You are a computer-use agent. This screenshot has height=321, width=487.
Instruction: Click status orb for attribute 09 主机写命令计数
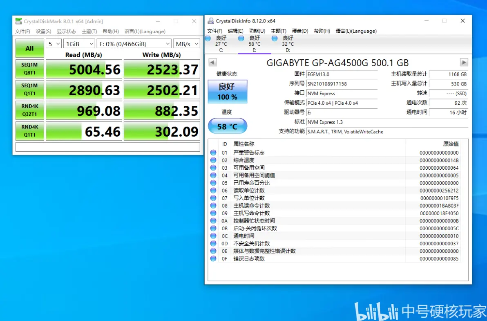[x=213, y=213]
